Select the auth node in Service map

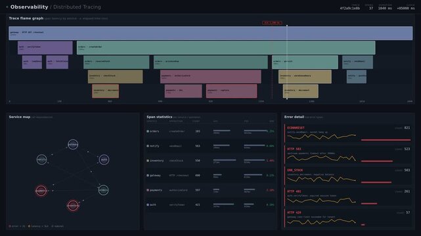[104, 159]
